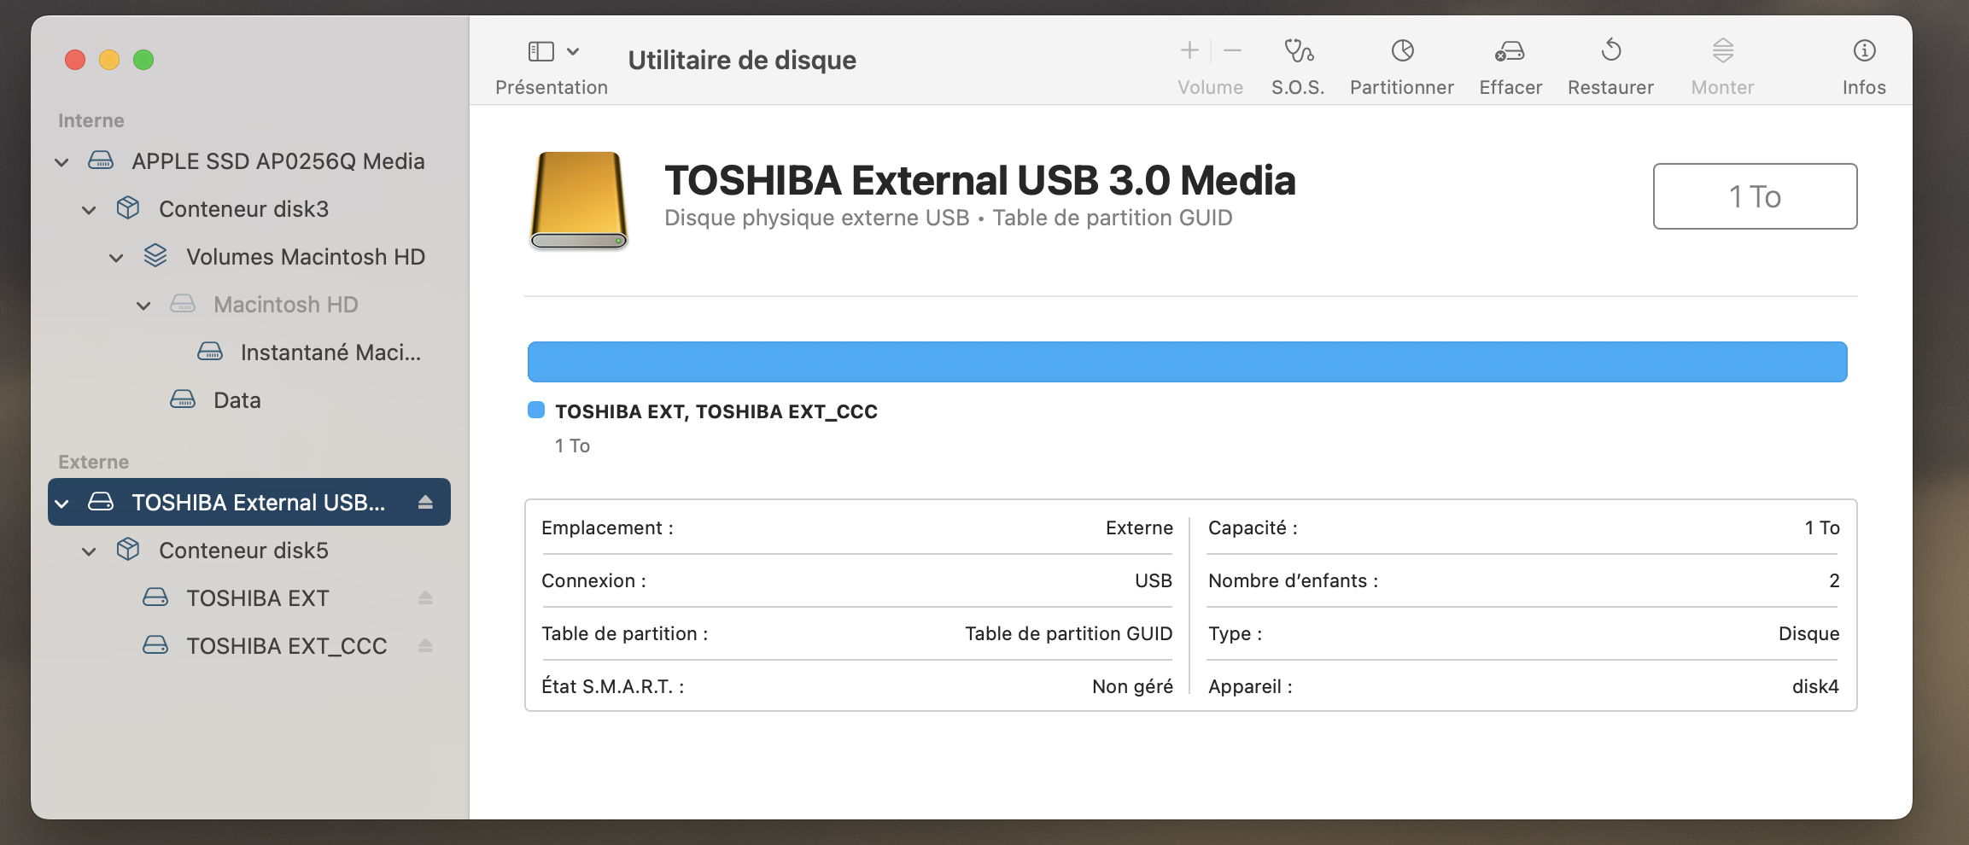Select the Conteneur disk5 container icon
1969x845 pixels.
click(x=128, y=550)
